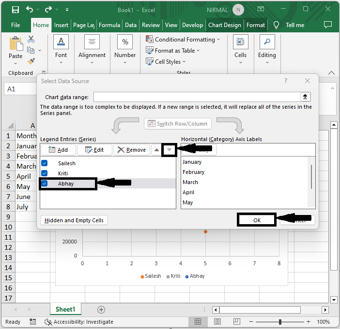Viewport: 340px width, 329px height.
Task: Expand the Conditional Formatting dropdown
Action: pos(184,40)
